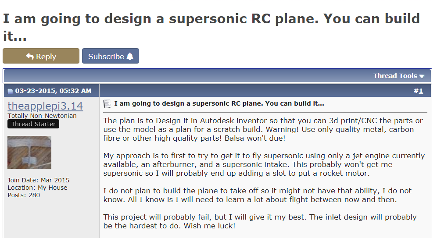Click the Location: My House text
This screenshot has width=437, height=238.
pyautogui.click(x=37, y=188)
